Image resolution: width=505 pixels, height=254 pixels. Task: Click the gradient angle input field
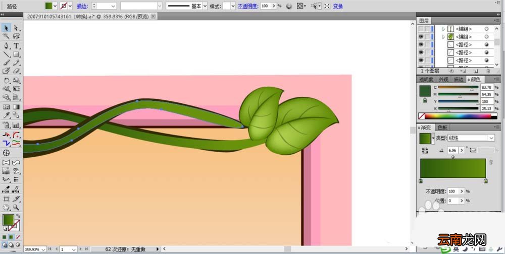click(x=453, y=150)
